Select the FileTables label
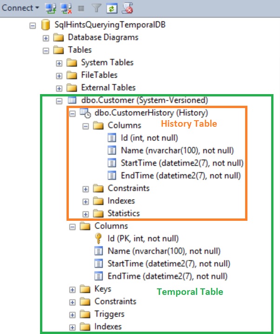280x334 pixels. (99, 75)
